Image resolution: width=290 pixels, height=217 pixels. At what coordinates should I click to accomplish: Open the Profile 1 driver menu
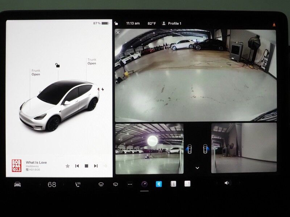point(171,24)
